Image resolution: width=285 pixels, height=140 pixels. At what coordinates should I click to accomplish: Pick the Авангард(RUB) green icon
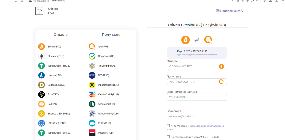[92, 104]
